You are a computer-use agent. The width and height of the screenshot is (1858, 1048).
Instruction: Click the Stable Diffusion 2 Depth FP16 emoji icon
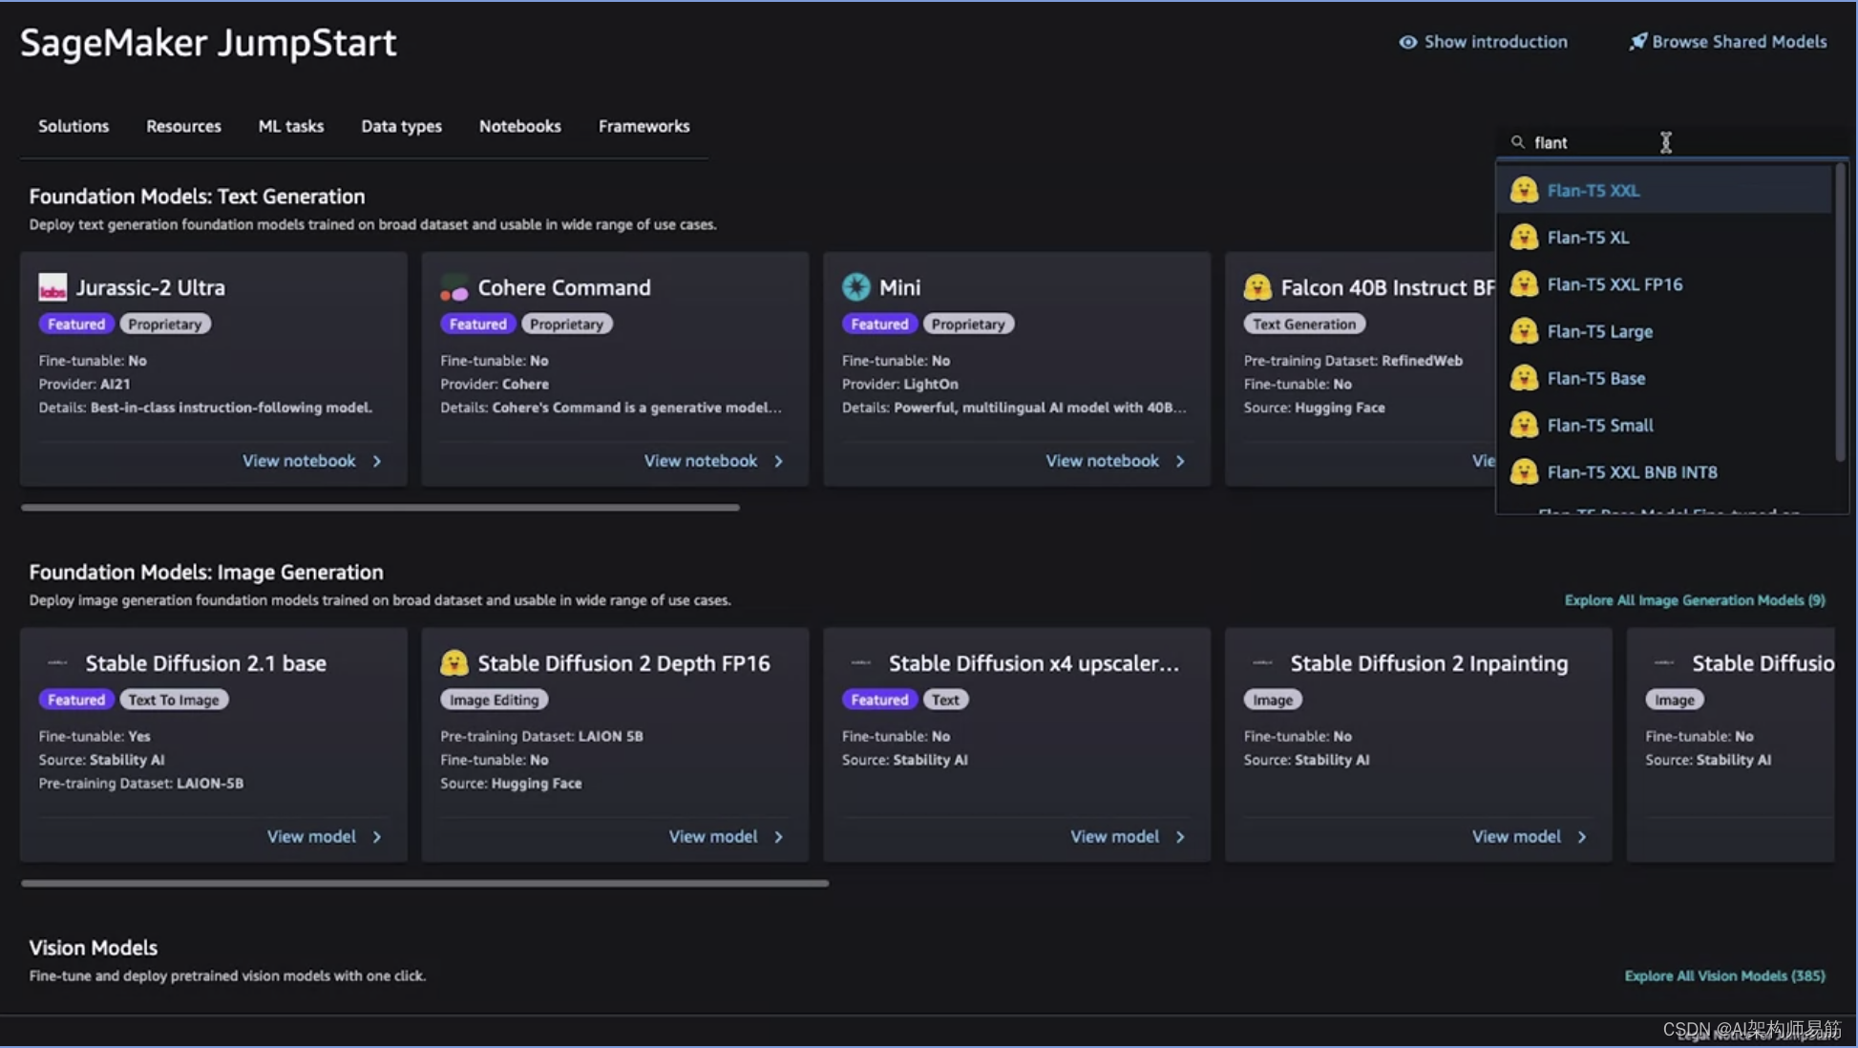454,662
